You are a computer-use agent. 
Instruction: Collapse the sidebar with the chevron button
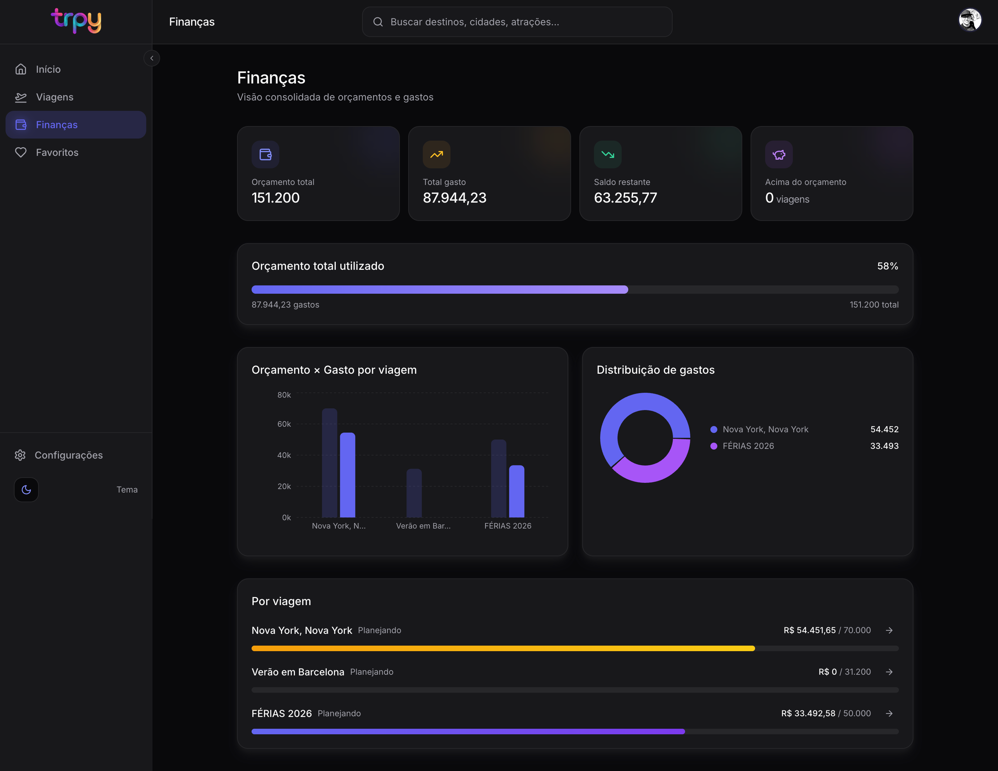pos(152,58)
